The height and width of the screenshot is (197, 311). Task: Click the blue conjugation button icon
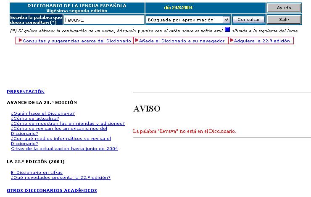[227, 30]
